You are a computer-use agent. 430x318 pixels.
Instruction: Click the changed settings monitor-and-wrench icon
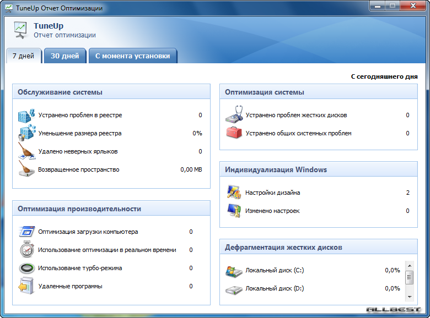click(234, 211)
